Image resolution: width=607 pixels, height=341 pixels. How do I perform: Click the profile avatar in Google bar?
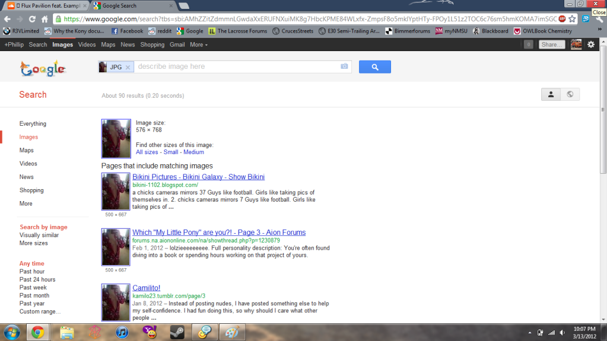pyautogui.click(x=576, y=44)
